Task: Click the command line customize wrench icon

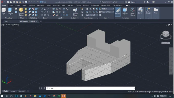Action: [44, 88]
